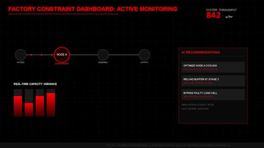Select the IN-FEED node circle

(21, 55)
